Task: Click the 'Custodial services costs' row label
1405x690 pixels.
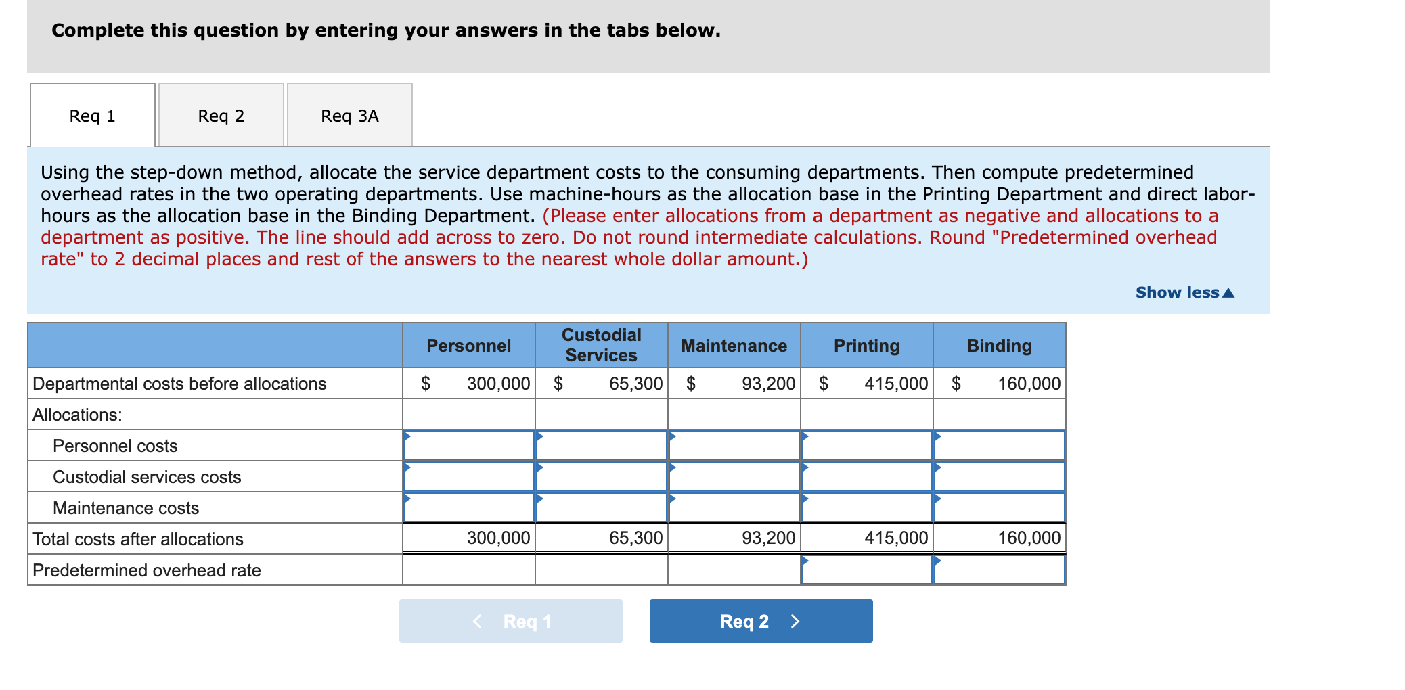Action: coord(147,477)
